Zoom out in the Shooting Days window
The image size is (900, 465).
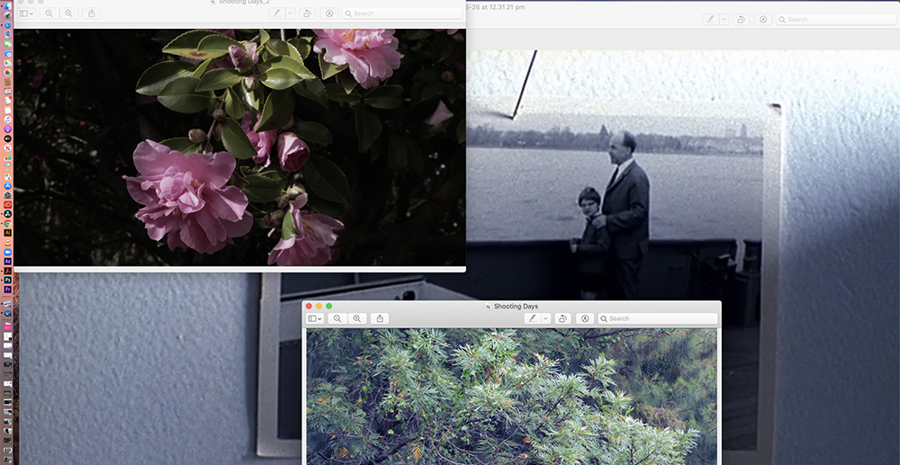(337, 318)
